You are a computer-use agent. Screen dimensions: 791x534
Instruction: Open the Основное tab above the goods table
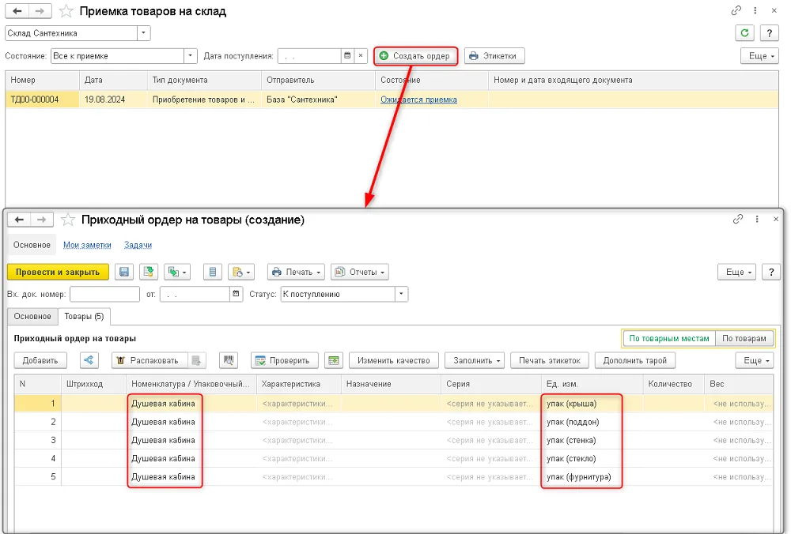coord(32,316)
